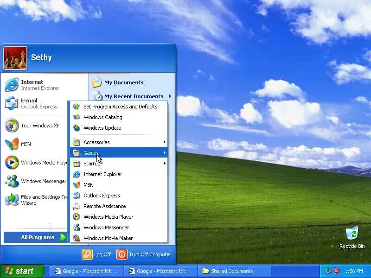371x278 pixels.
Task: Open the Outlook Express E-mail icon
Action: pyautogui.click(x=12, y=103)
